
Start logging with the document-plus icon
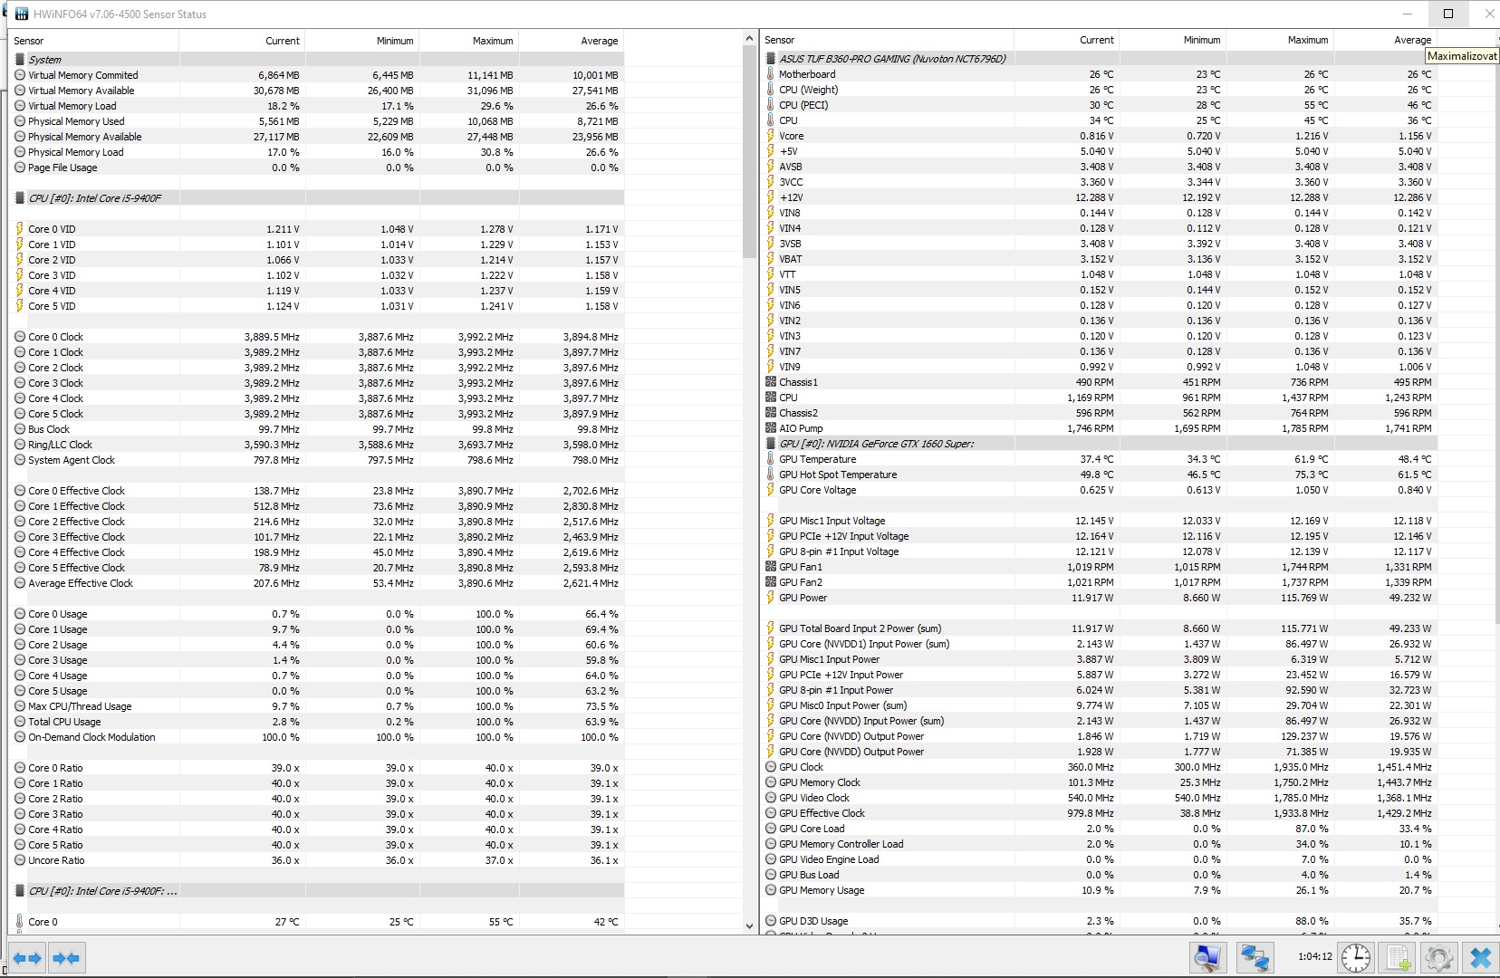click(x=1398, y=957)
